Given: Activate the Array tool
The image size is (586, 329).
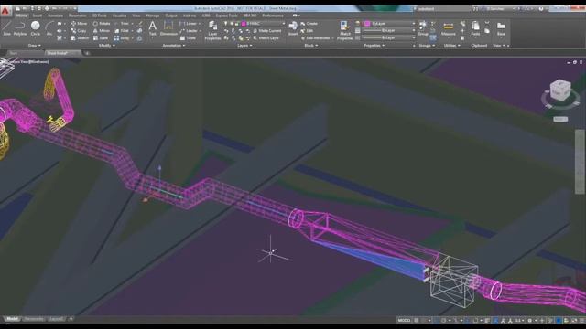Looking at the screenshot, I should click(122, 38).
